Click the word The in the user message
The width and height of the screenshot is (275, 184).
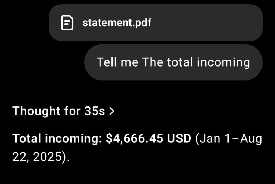click(152, 62)
